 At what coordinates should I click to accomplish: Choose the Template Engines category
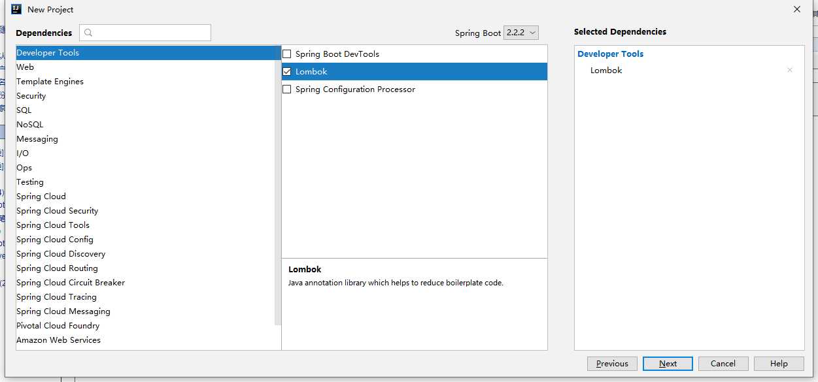pos(146,82)
